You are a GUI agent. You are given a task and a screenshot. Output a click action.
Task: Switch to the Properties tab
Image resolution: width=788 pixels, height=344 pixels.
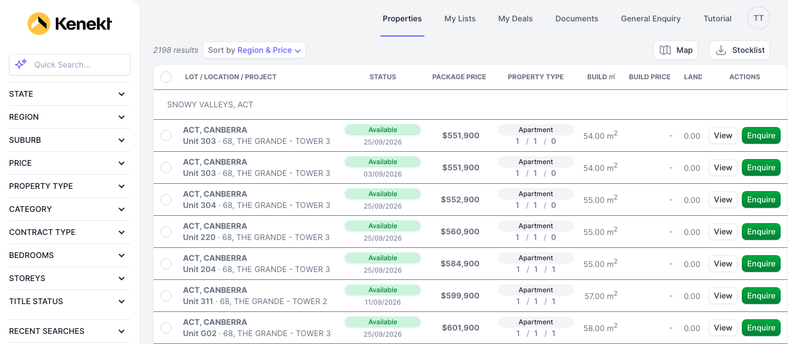(x=402, y=19)
